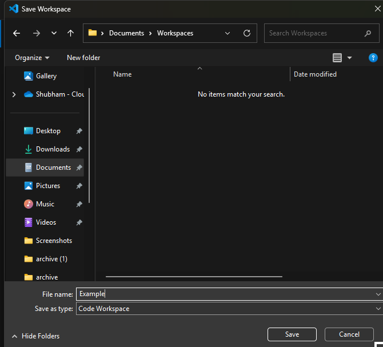Viewport: 383px width, 347px height.
Task: Click the blue Help question mark icon
Action: (373, 58)
